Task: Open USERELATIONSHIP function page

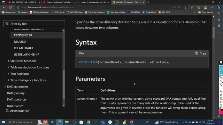Action: click(26, 55)
